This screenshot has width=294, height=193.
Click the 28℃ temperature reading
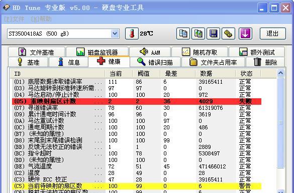pyautogui.click(x=146, y=34)
